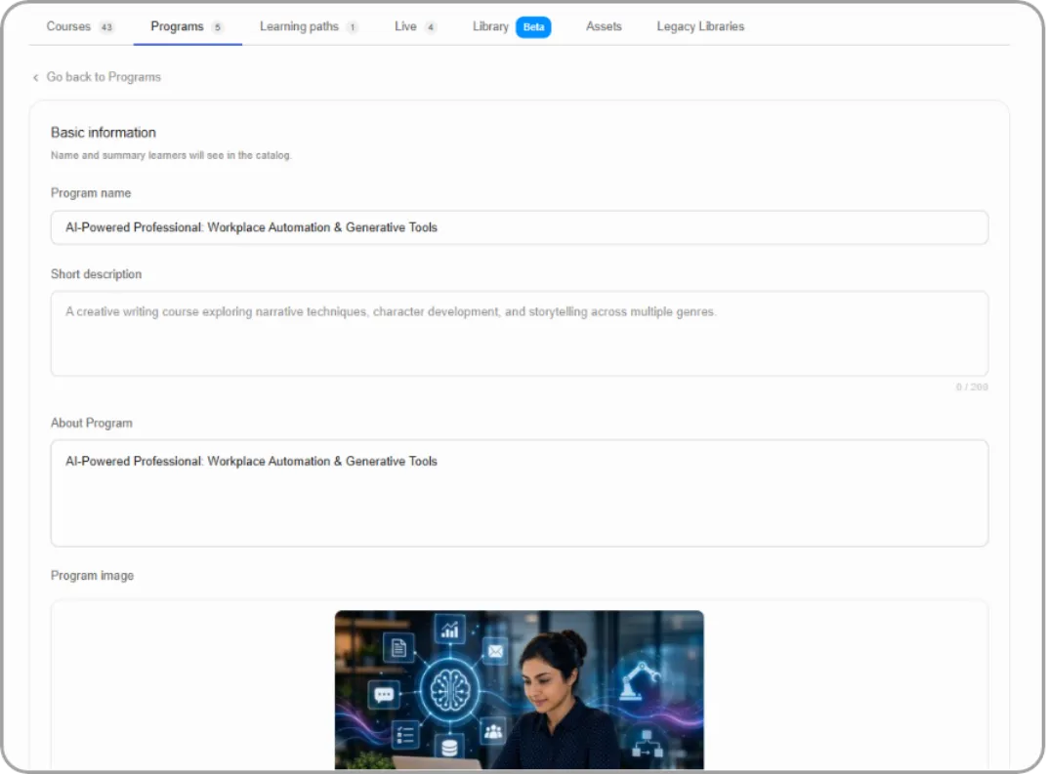Open the Assets tab
The image size is (1046, 774).
[604, 26]
